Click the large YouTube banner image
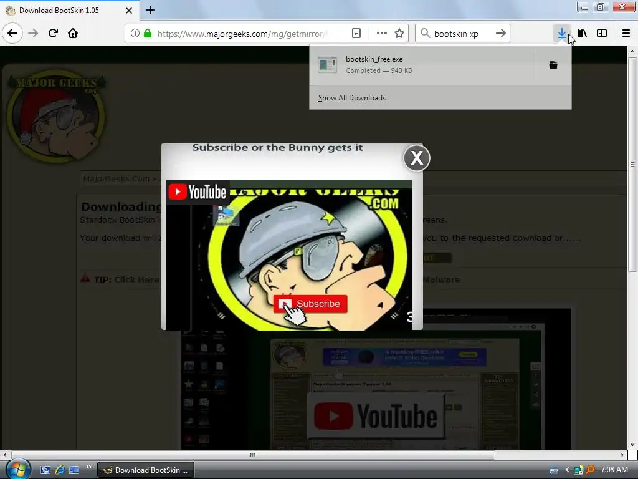Viewport: 638px width, 479px height. click(376, 416)
